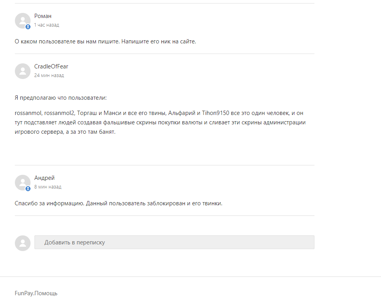Click the avatar beside the reply field
Screen dimensions: 381x305
point(23,243)
